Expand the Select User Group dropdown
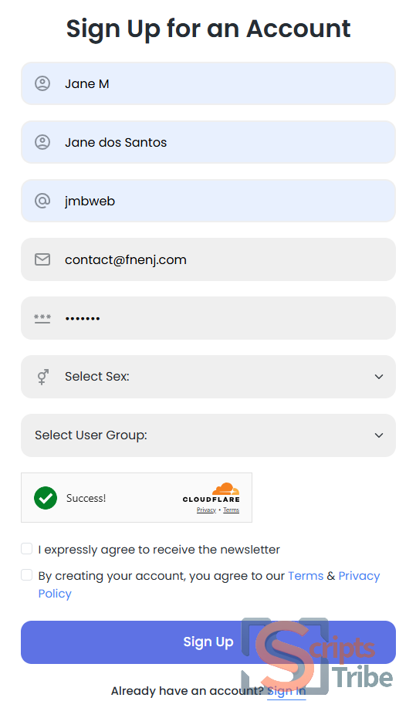Image resolution: width=416 pixels, height=718 pixels. click(208, 435)
